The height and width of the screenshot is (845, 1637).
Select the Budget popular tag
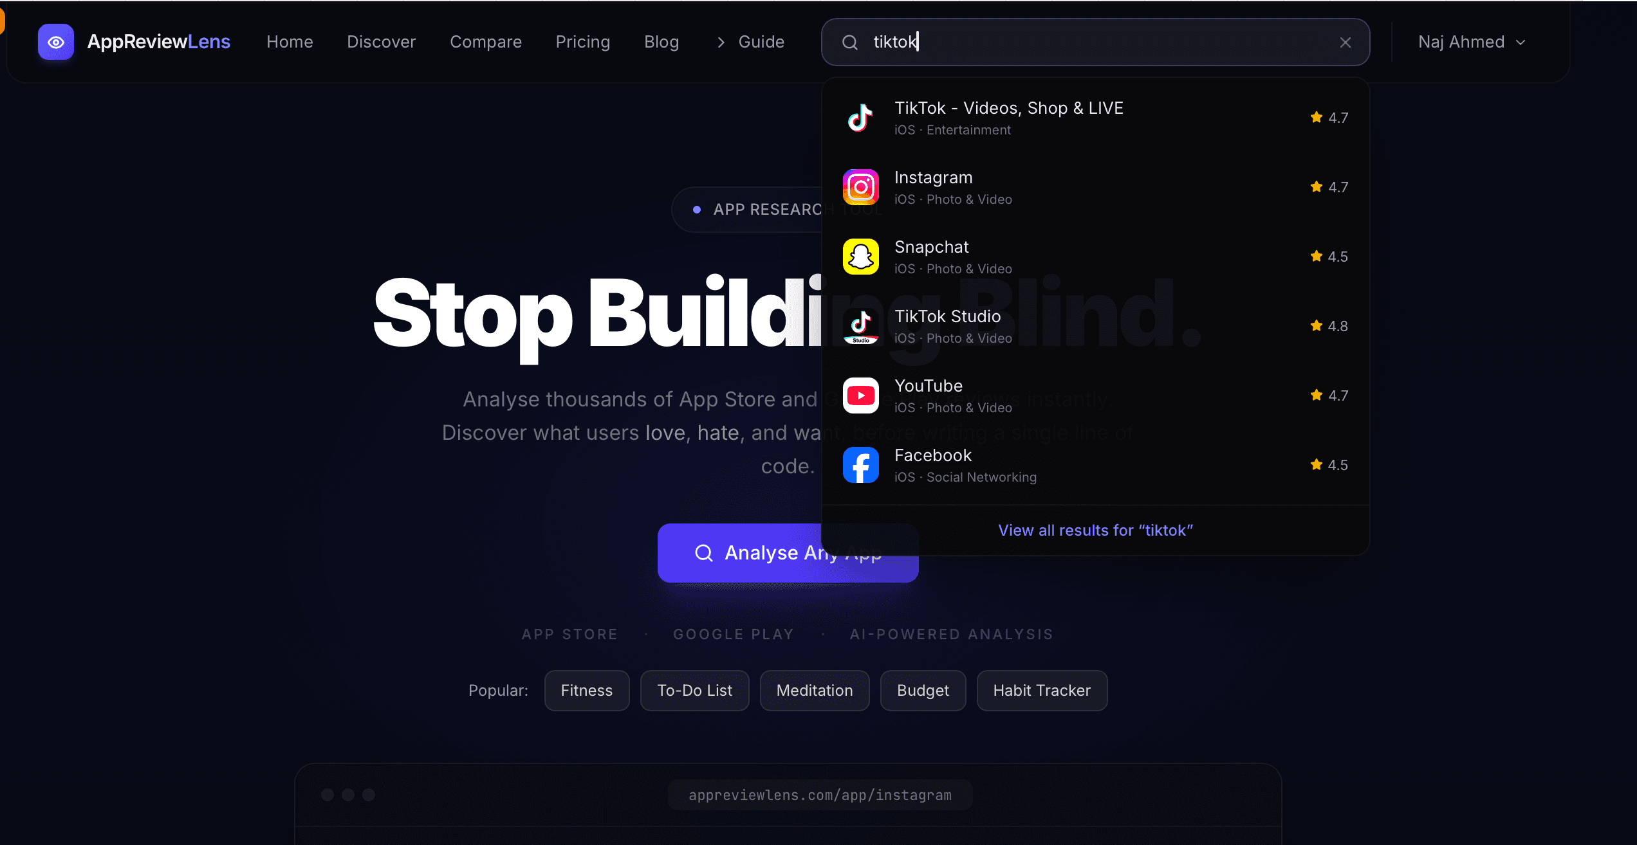[x=923, y=691]
